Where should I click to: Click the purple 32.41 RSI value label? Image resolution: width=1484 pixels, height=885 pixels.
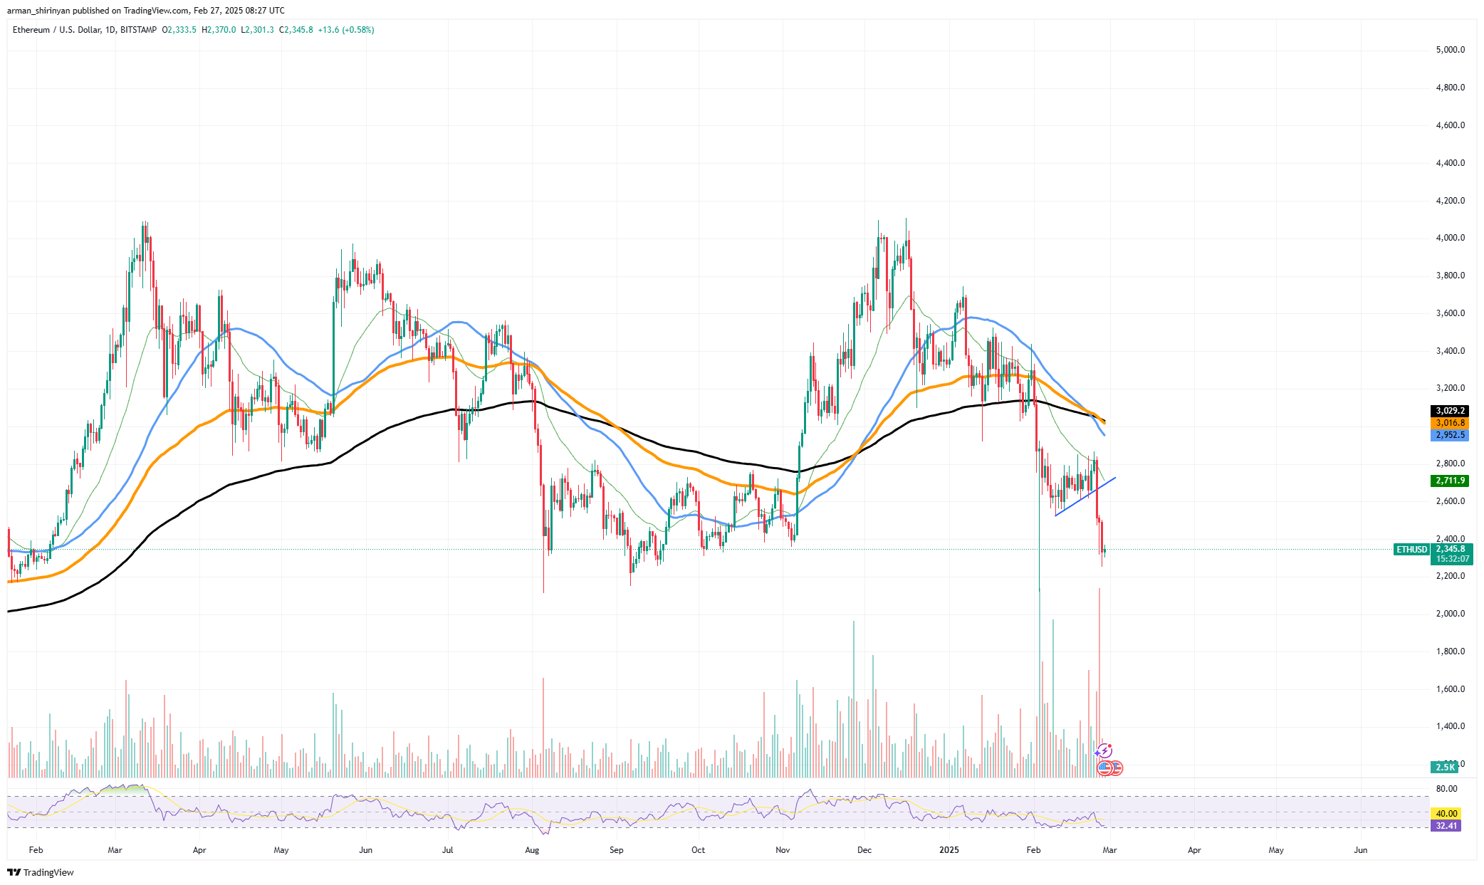click(x=1446, y=826)
